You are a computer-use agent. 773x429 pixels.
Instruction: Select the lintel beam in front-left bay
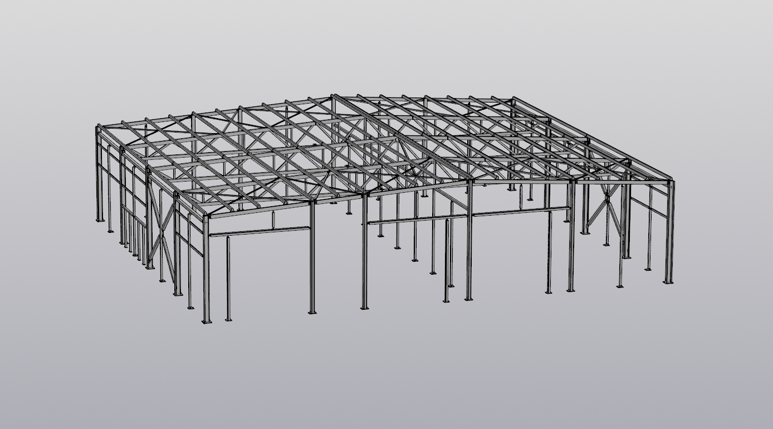tap(260, 231)
